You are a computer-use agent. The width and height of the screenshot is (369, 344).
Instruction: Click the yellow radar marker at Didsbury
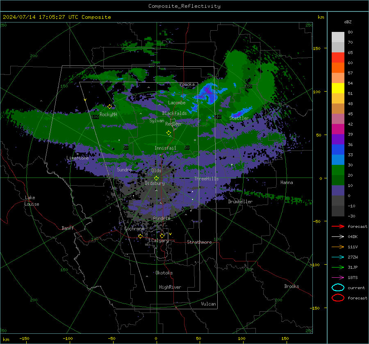156,178
